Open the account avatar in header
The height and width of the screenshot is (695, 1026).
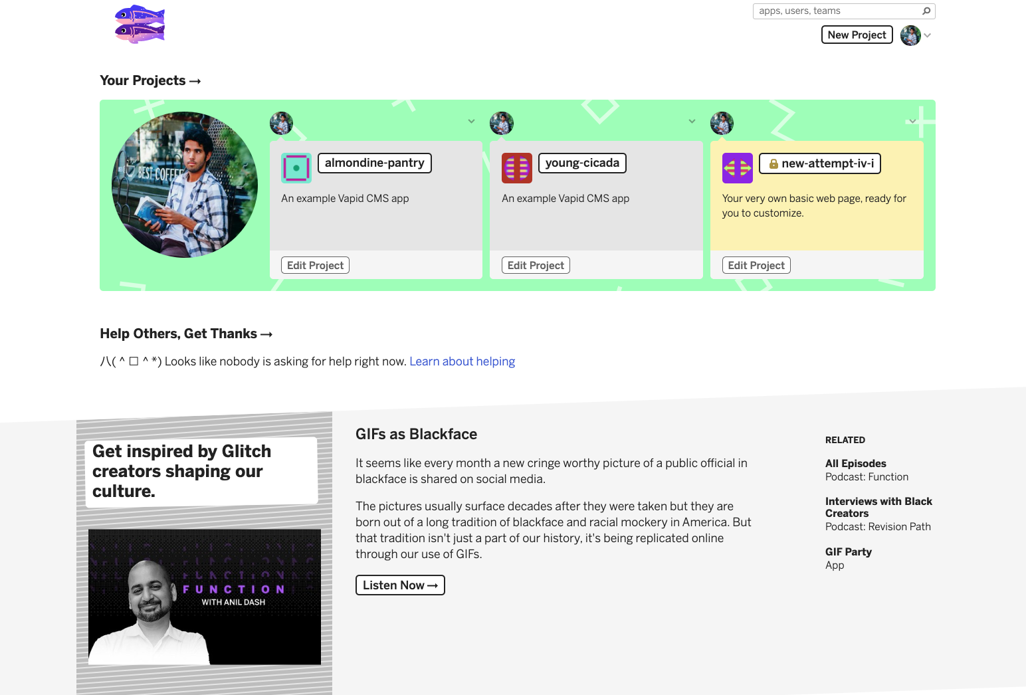pos(910,35)
